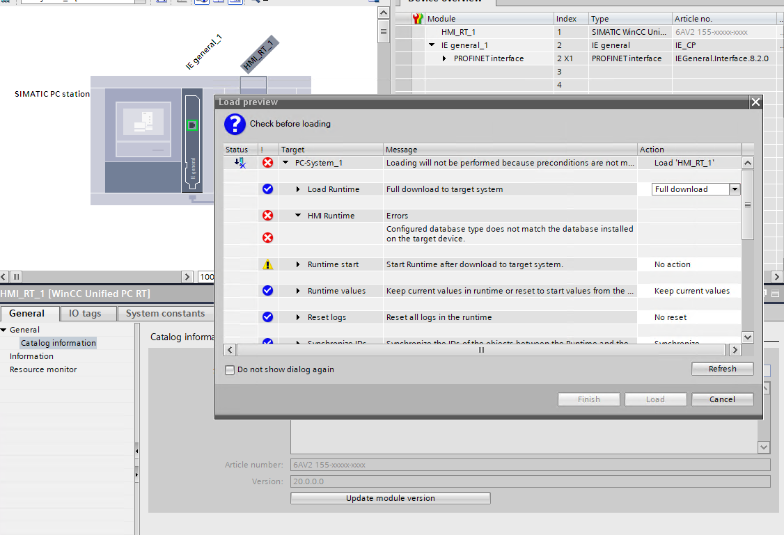Click green PROFINET port on IE general module
Screen dimensions: 784x535
click(192, 125)
